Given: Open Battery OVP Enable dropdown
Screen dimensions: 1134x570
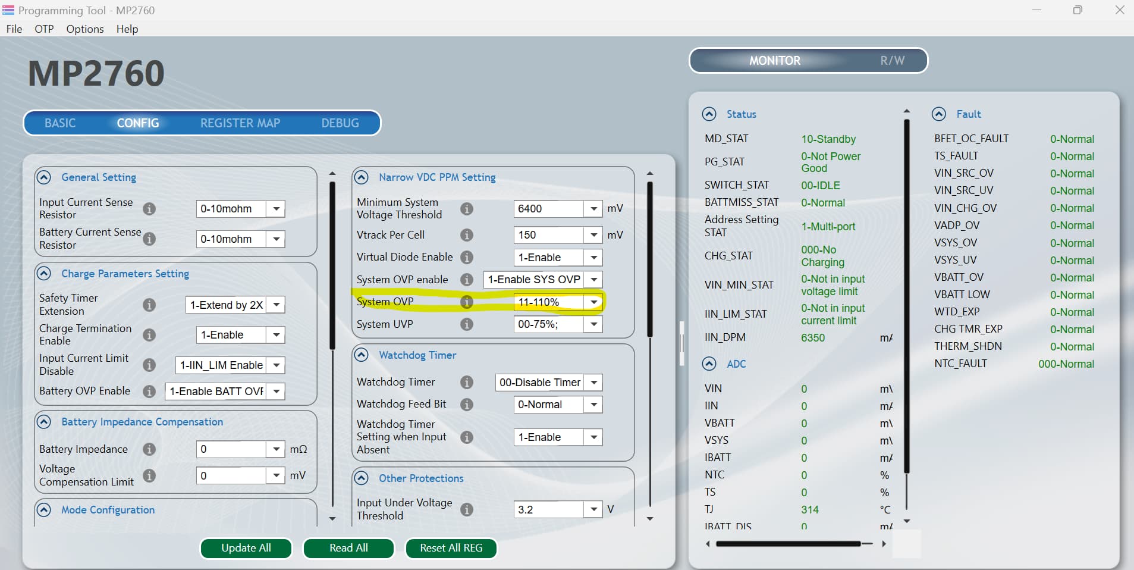Looking at the screenshot, I should [276, 392].
